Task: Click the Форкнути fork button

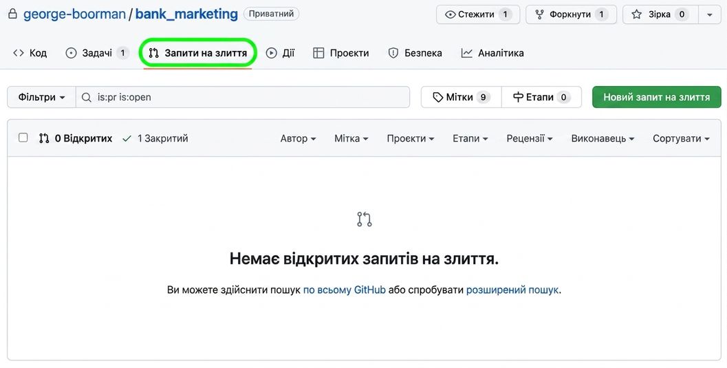Action: tap(571, 14)
